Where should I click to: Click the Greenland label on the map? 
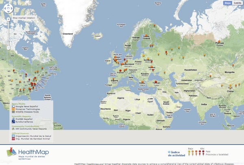pyautogui.click(x=68, y=34)
